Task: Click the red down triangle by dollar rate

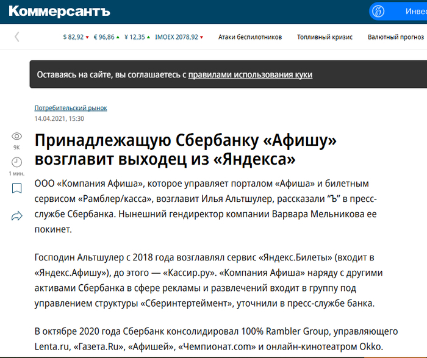Action: [x=87, y=37]
